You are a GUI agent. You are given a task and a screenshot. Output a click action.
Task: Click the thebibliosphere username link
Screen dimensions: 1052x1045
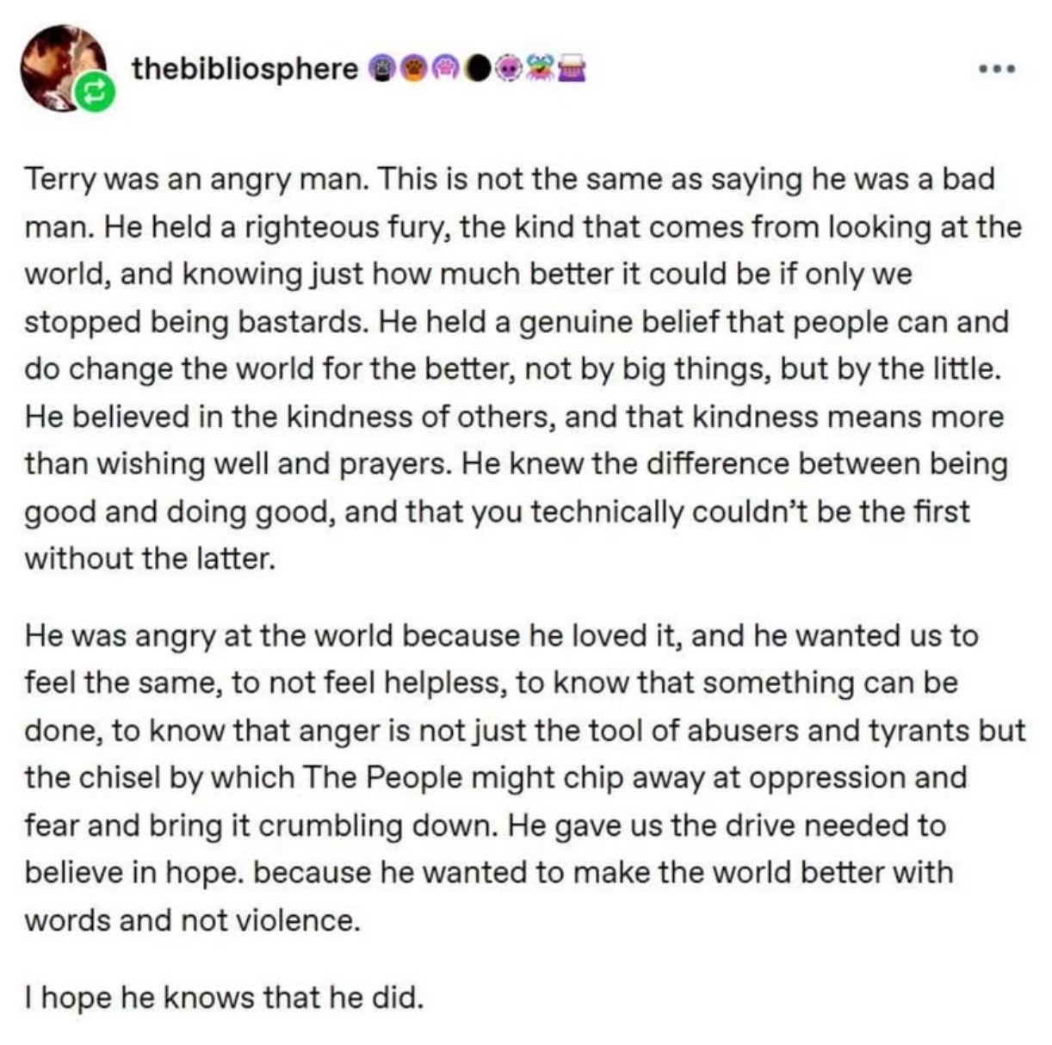pos(244,68)
